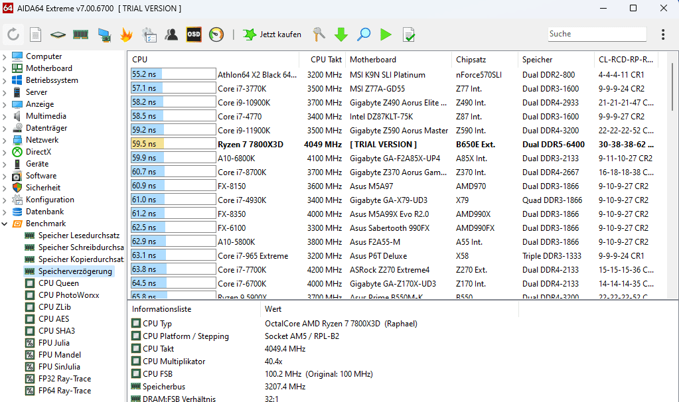Click the results list vertical scrollbar
The width and height of the screenshot is (679, 402).
click(x=672, y=86)
